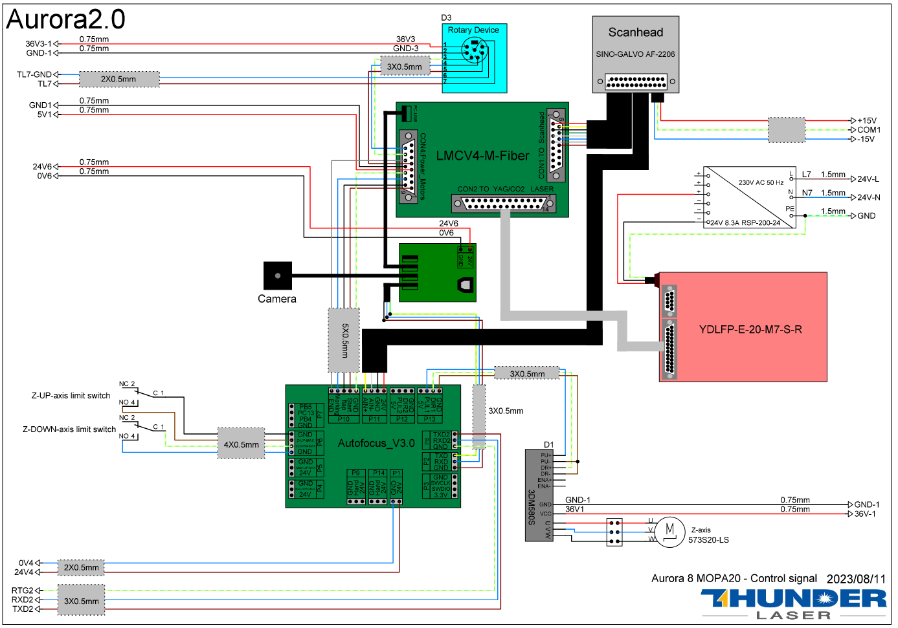Screen dimensions: 898x628
Task: Click the 2023/08/11 date text
Action: click(856, 579)
